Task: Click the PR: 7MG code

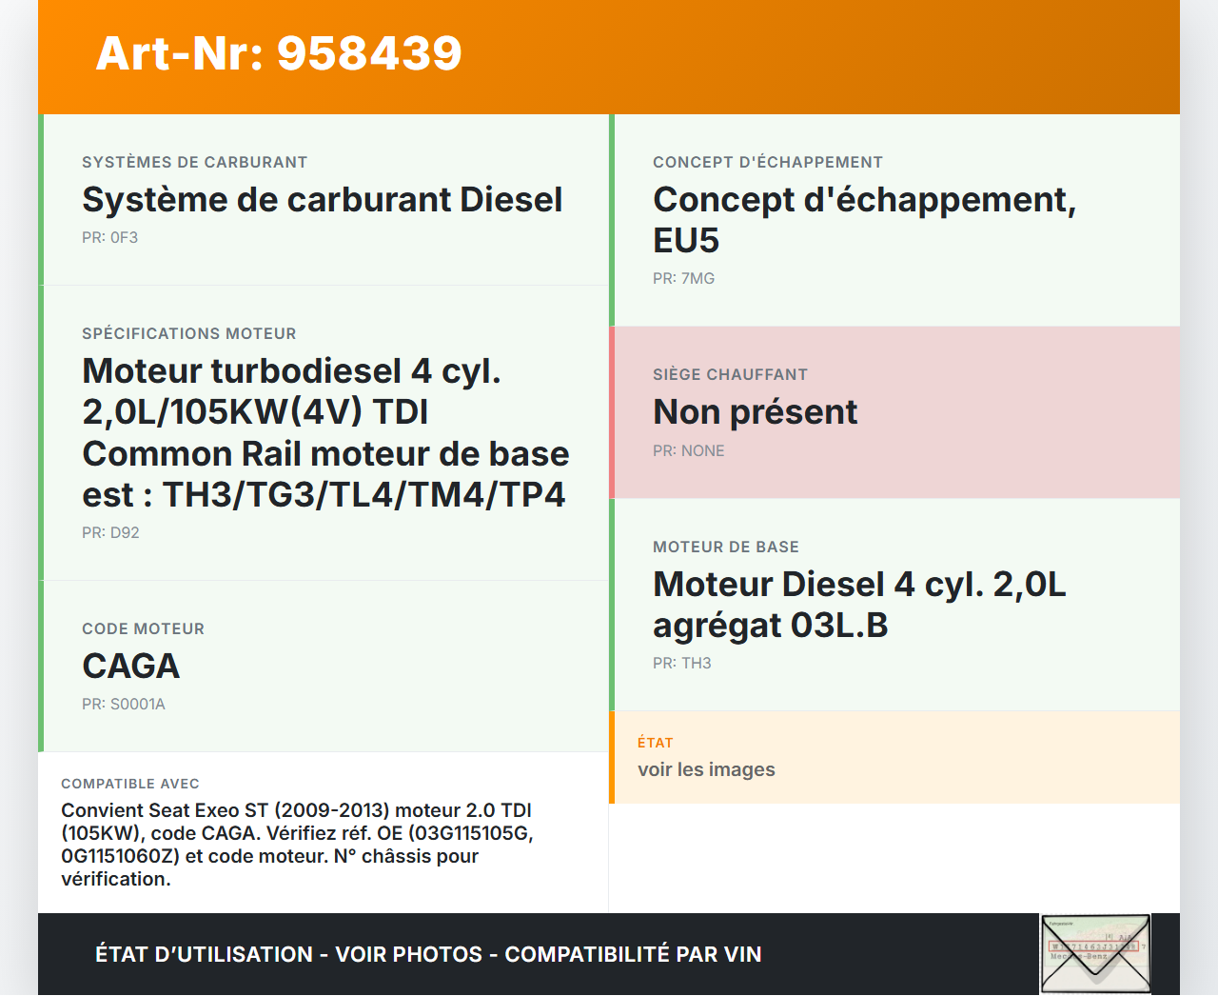Action: tap(683, 279)
